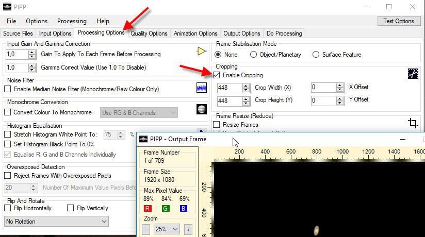Click the Crop Width input field
This screenshot has width=425, height=237.
[228, 88]
